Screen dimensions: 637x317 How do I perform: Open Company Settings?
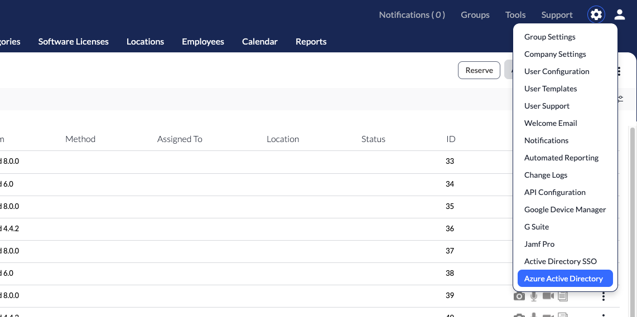point(555,54)
